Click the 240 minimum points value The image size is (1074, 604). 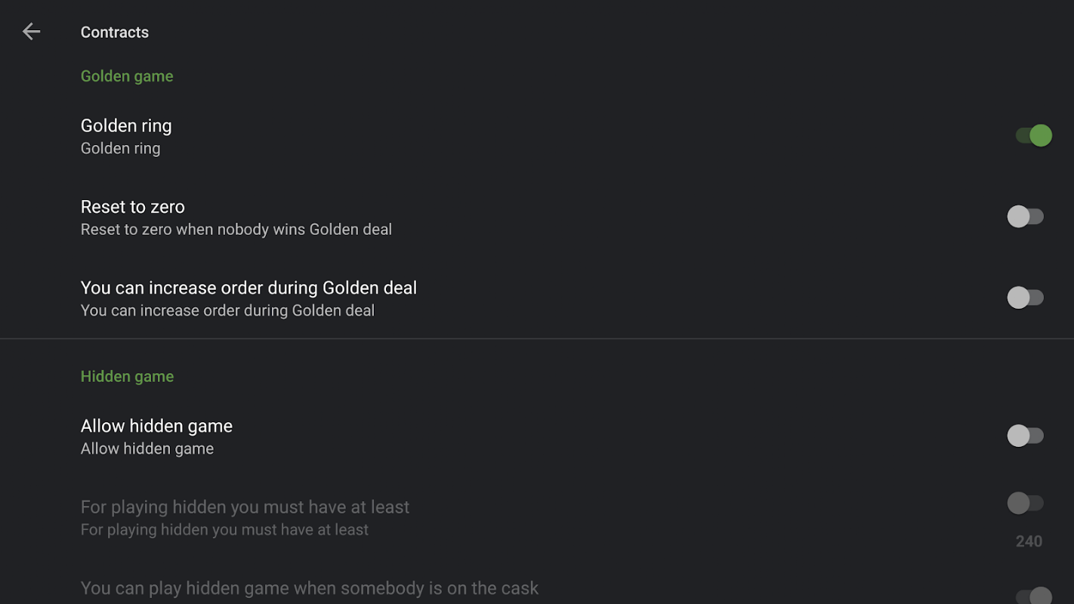point(1029,541)
